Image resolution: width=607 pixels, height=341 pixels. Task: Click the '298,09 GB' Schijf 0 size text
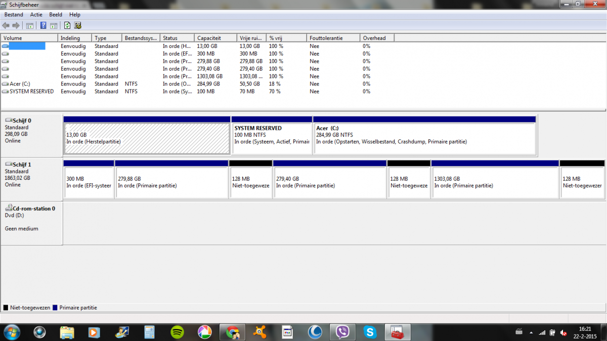[16, 134]
